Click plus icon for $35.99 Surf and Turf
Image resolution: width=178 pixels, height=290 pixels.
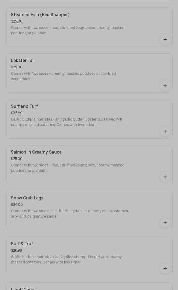tap(165, 131)
